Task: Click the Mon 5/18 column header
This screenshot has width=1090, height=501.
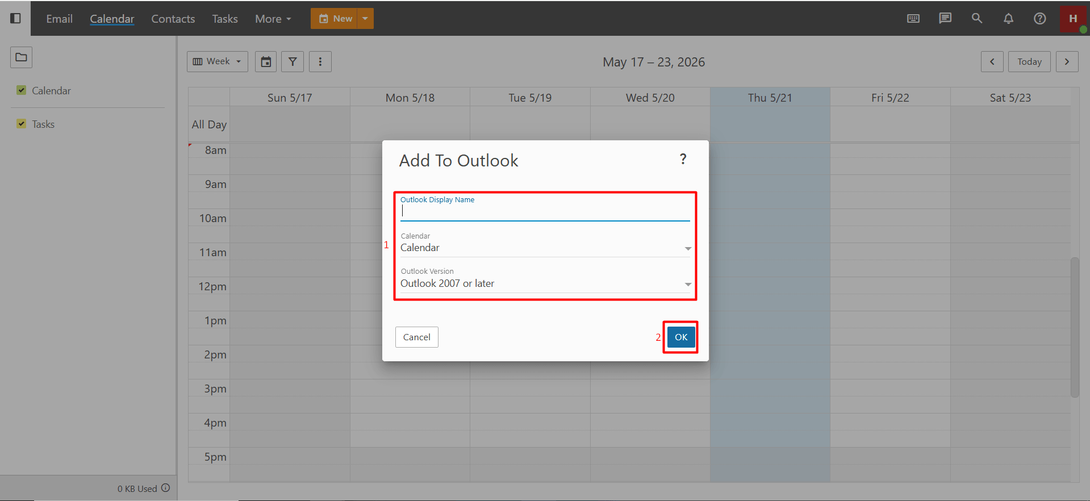Action: coord(410,98)
